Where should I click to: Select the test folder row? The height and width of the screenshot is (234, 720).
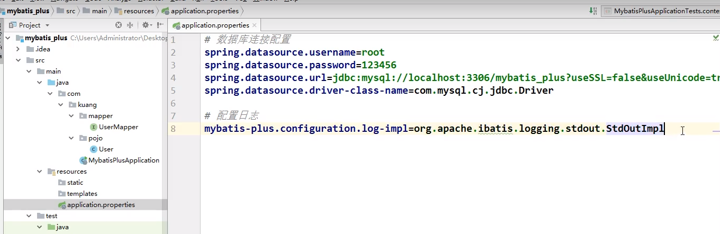[85, 216]
